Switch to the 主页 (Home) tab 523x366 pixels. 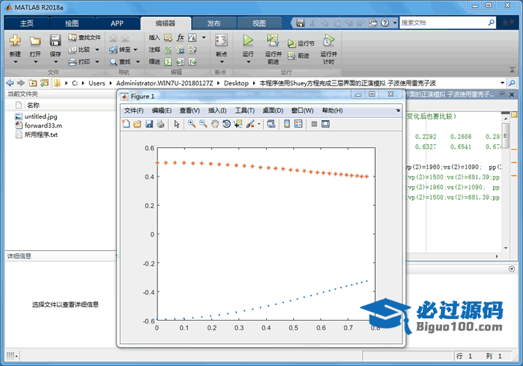(x=26, y=23)
